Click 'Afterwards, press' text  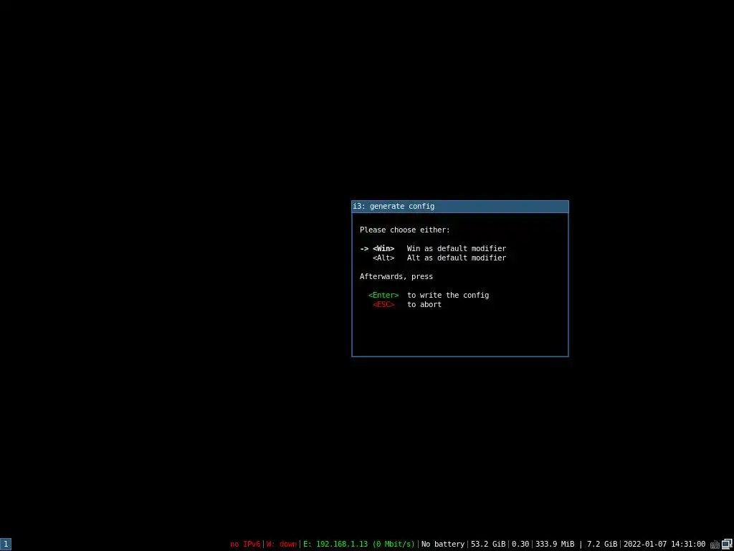tap(396, 277)
